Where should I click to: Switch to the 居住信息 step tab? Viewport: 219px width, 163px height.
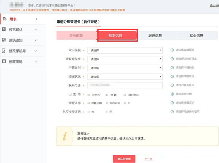[155, 35]
